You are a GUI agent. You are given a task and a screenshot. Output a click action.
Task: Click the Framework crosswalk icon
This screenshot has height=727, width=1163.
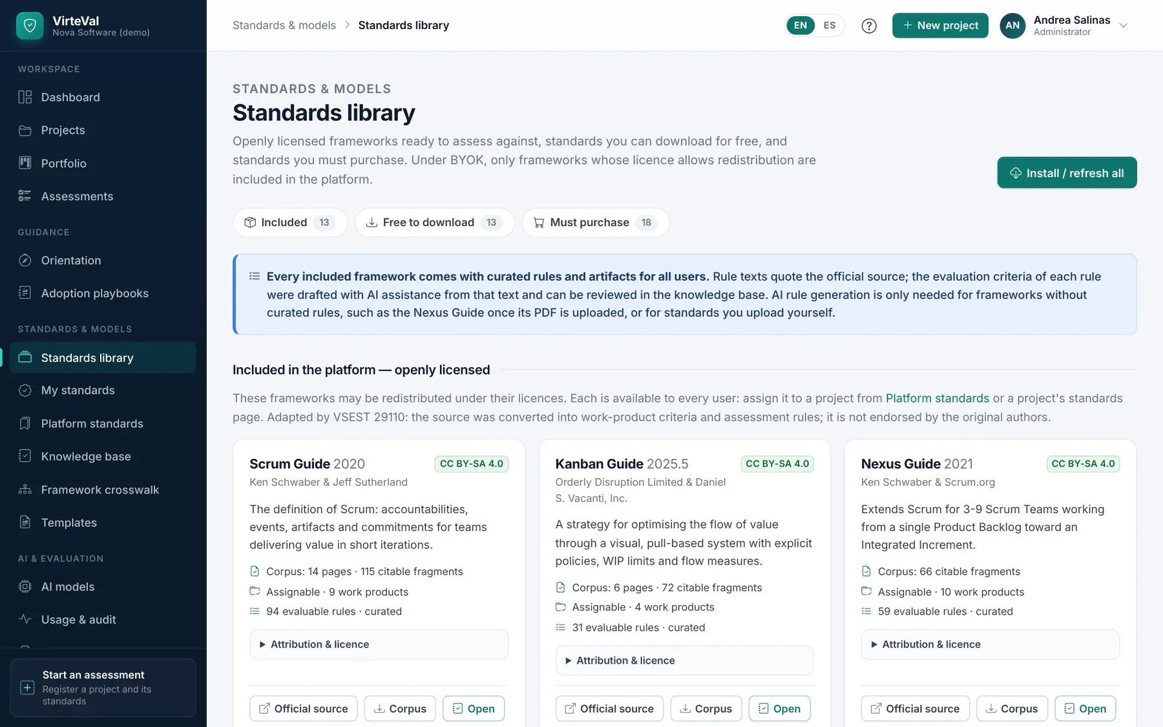tap(25, 489)
